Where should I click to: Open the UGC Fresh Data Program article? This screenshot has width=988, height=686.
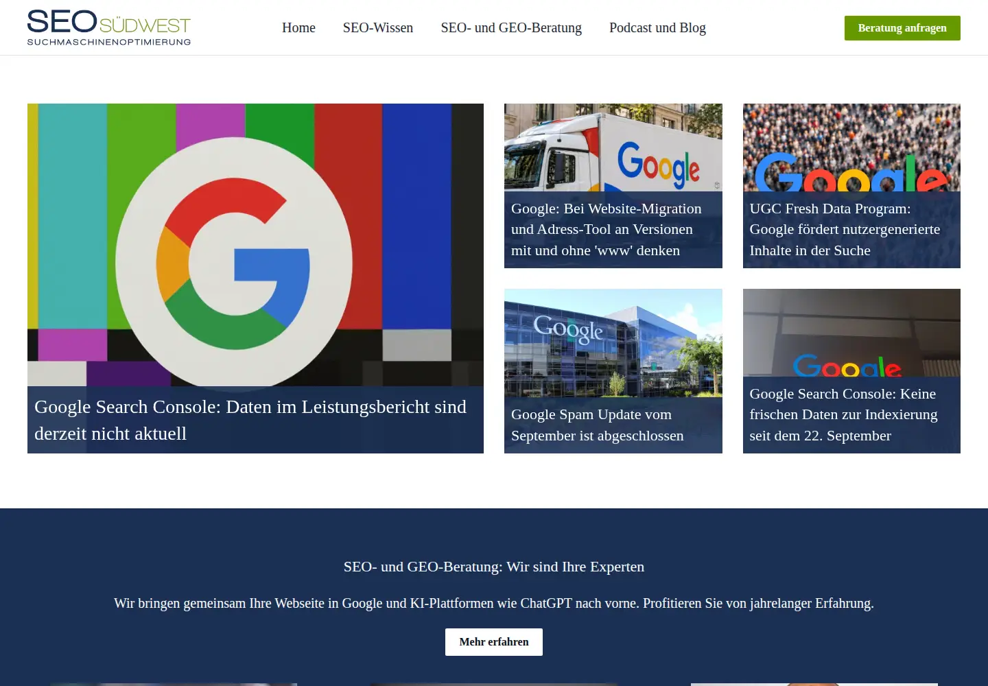coord(845,230)
